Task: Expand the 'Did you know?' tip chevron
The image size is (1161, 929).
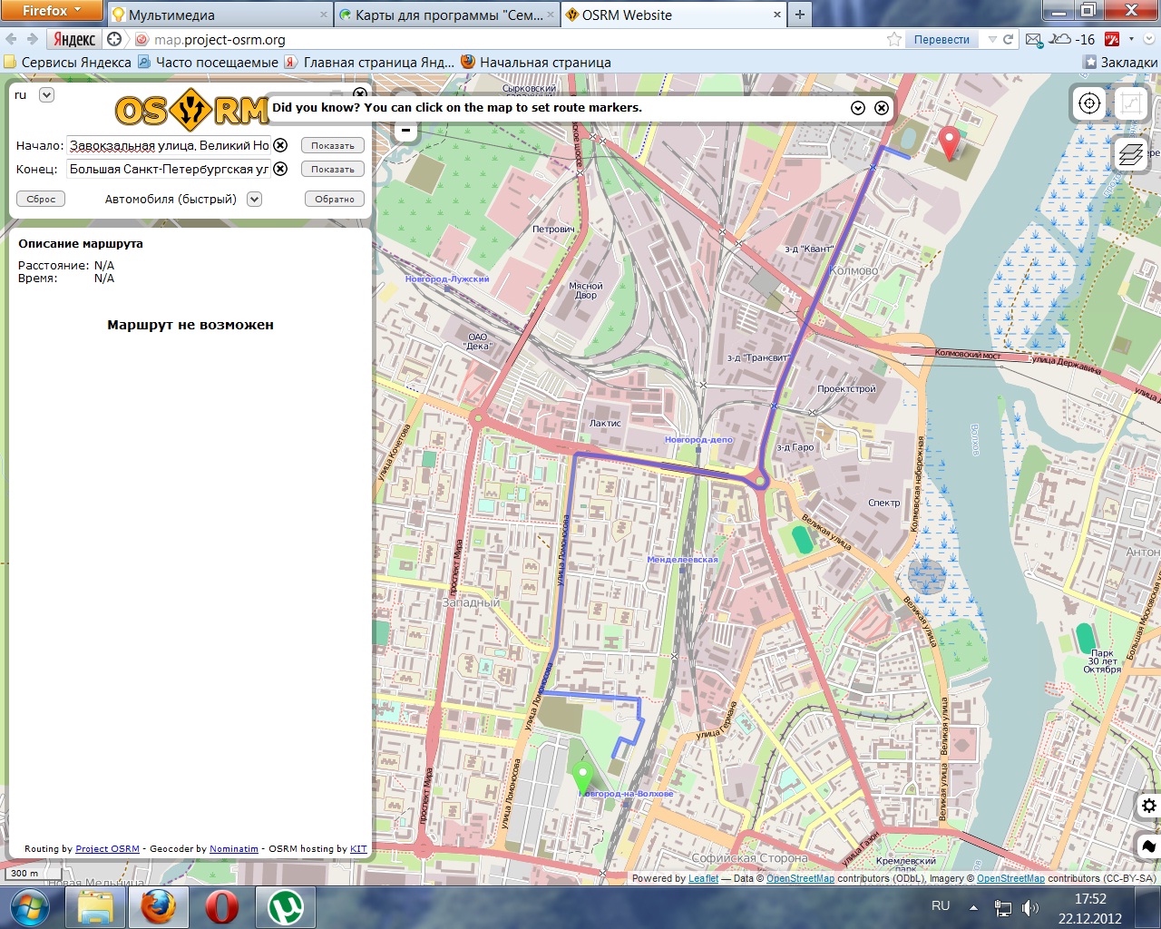Action: pyautogui.click(x=858, y=108)
